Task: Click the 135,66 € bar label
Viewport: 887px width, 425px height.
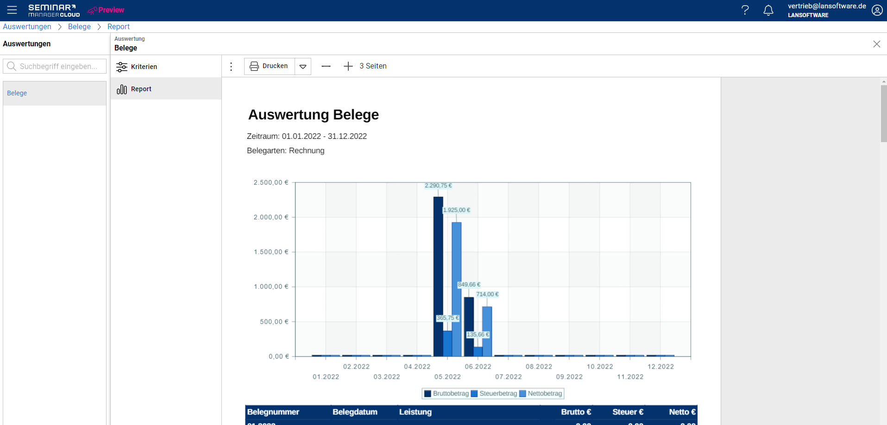Action: pyautogui.click(x=478, y=335)
